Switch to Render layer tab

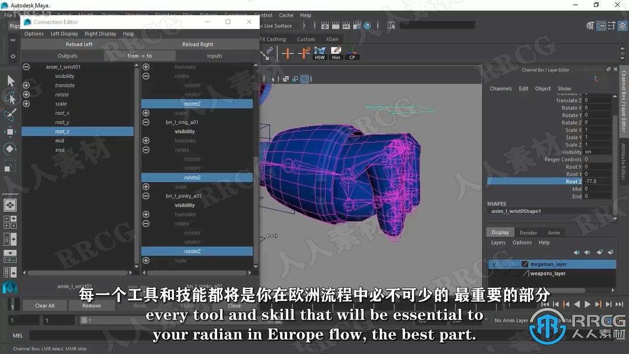(528, 233)
